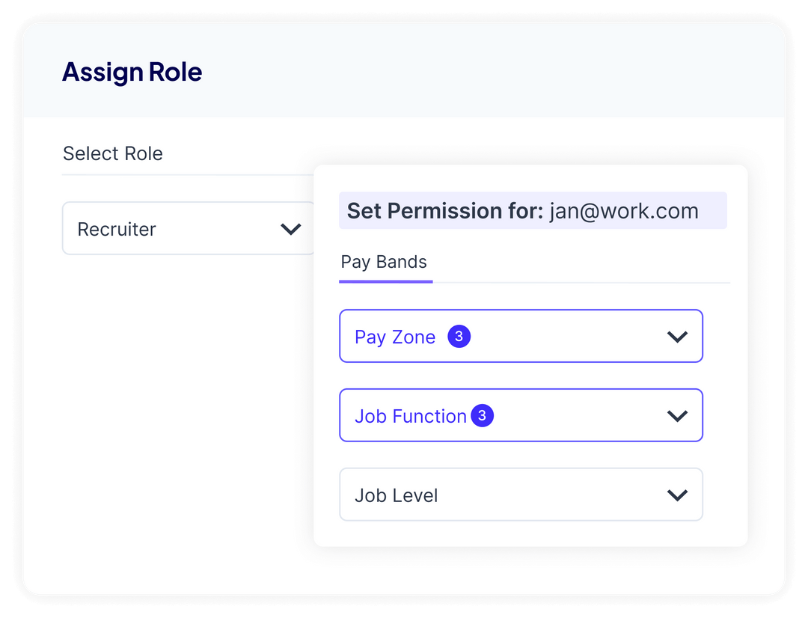The width and height of the screenshot is (808, 618).
Task: Click the Pay Zone chevron arrow
Action: pyautogui.click(x=677, y=337)
